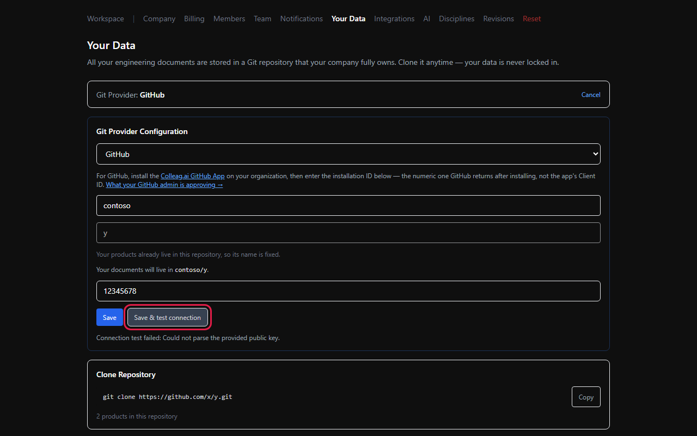Screen dimensions: 697x436
Task: Click the blue Save button
Action: click(x=109, y=318)
